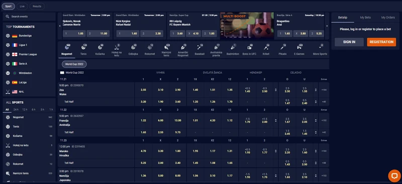Bet on Djokovic at 1.05 odds
Screen dimensions: 402x184
[74, 34]
